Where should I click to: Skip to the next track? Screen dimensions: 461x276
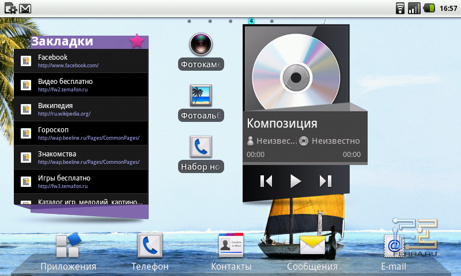click(326, 181)
